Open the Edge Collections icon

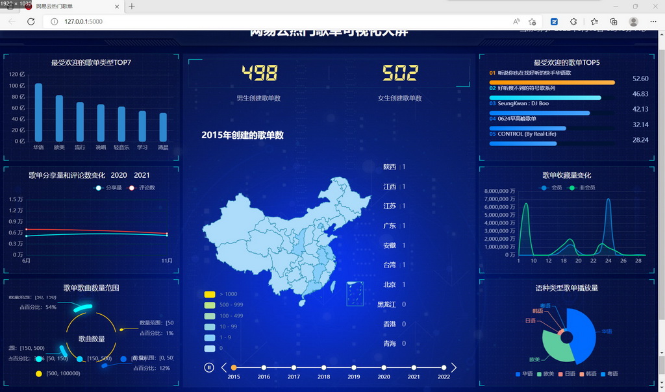pyautogui.click(x=613, y=21)
